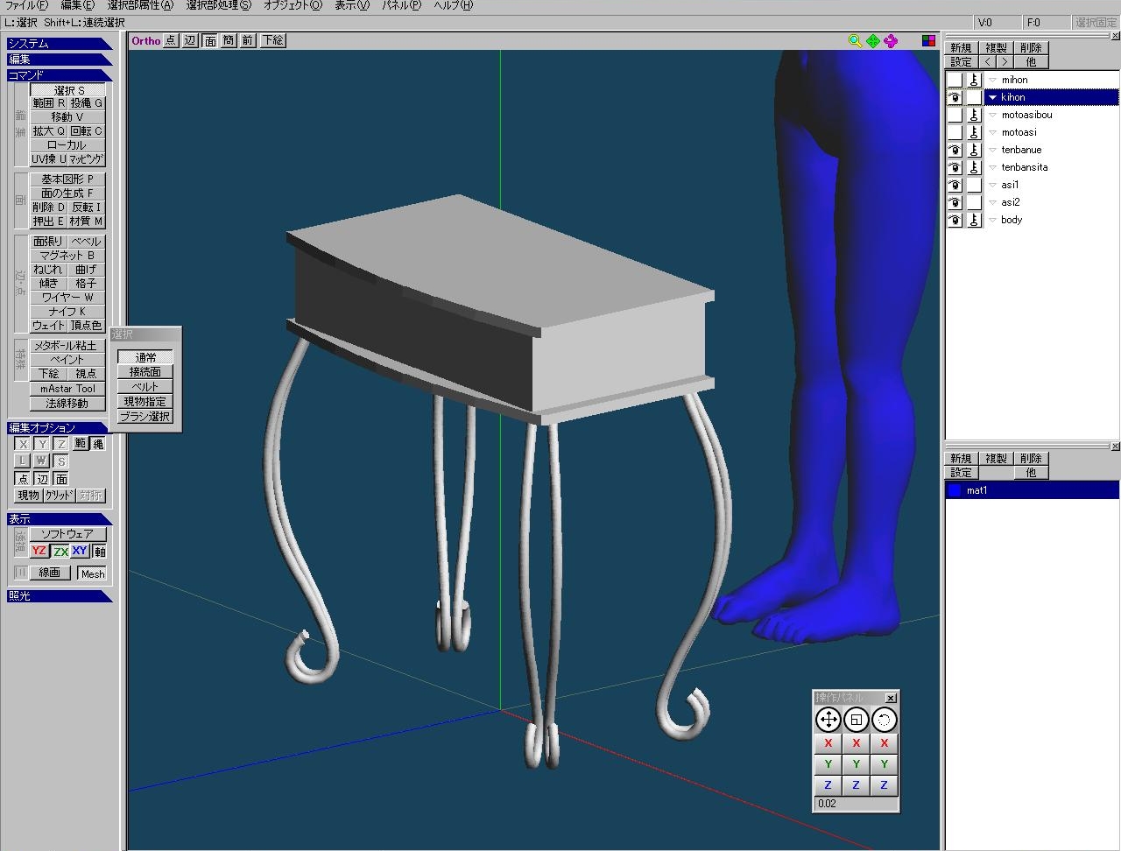The height and width of the screenshot is (851, 1121).
Task: Click the blue mat1 color swatch
Action: coord(955,491)
